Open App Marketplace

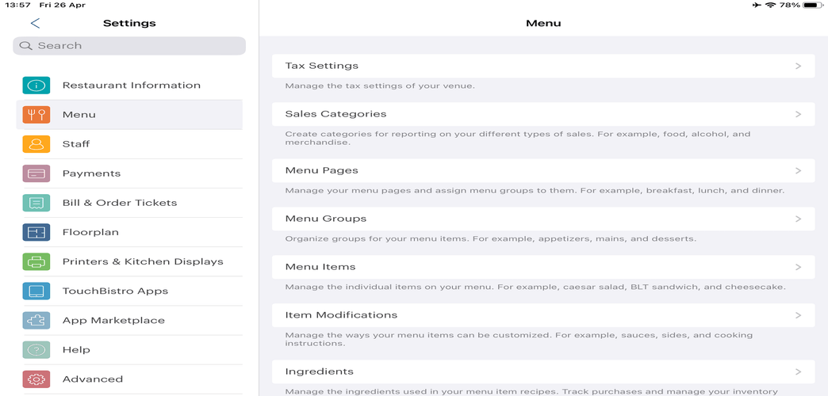(x=129, y=321)
